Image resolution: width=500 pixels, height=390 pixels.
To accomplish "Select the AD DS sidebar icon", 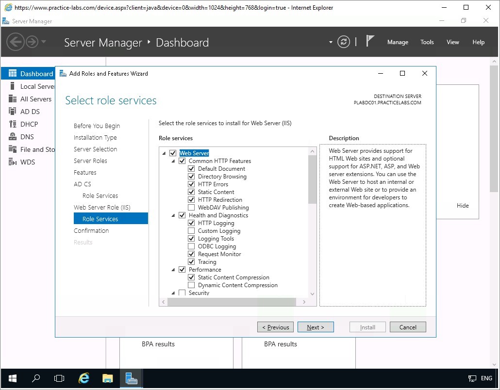I will pos(13,111).
